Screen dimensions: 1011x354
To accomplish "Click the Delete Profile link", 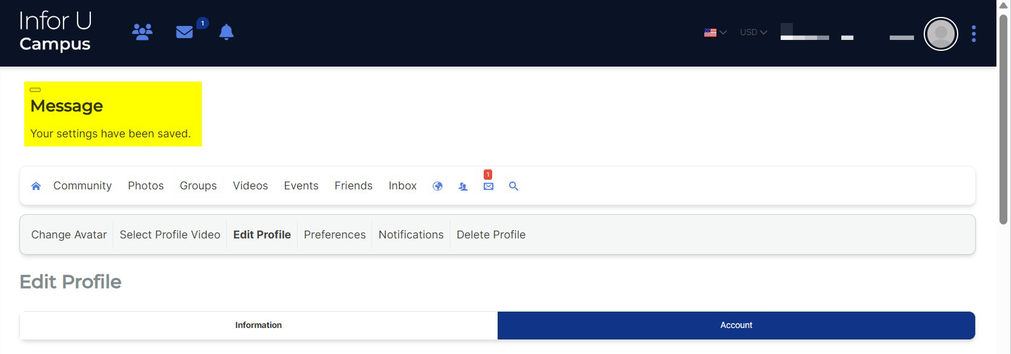I will point(490,235).
